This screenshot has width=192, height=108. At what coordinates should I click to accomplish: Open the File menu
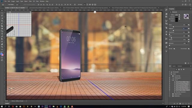coord(5,1)
